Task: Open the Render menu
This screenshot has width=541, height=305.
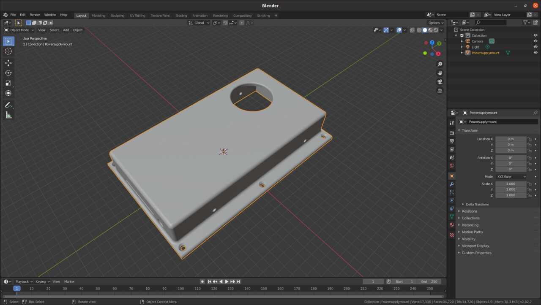Action: [x=35, y=15]
